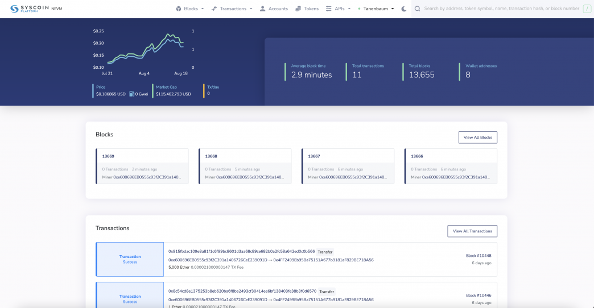Expand the Transactions dropdown arrow
This screenshot has height=308, width=594.
coord(251,9)
